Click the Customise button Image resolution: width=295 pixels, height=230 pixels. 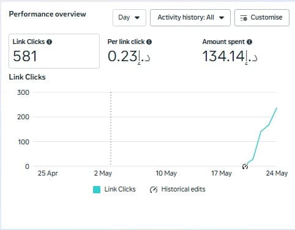[x=262, y=18]
